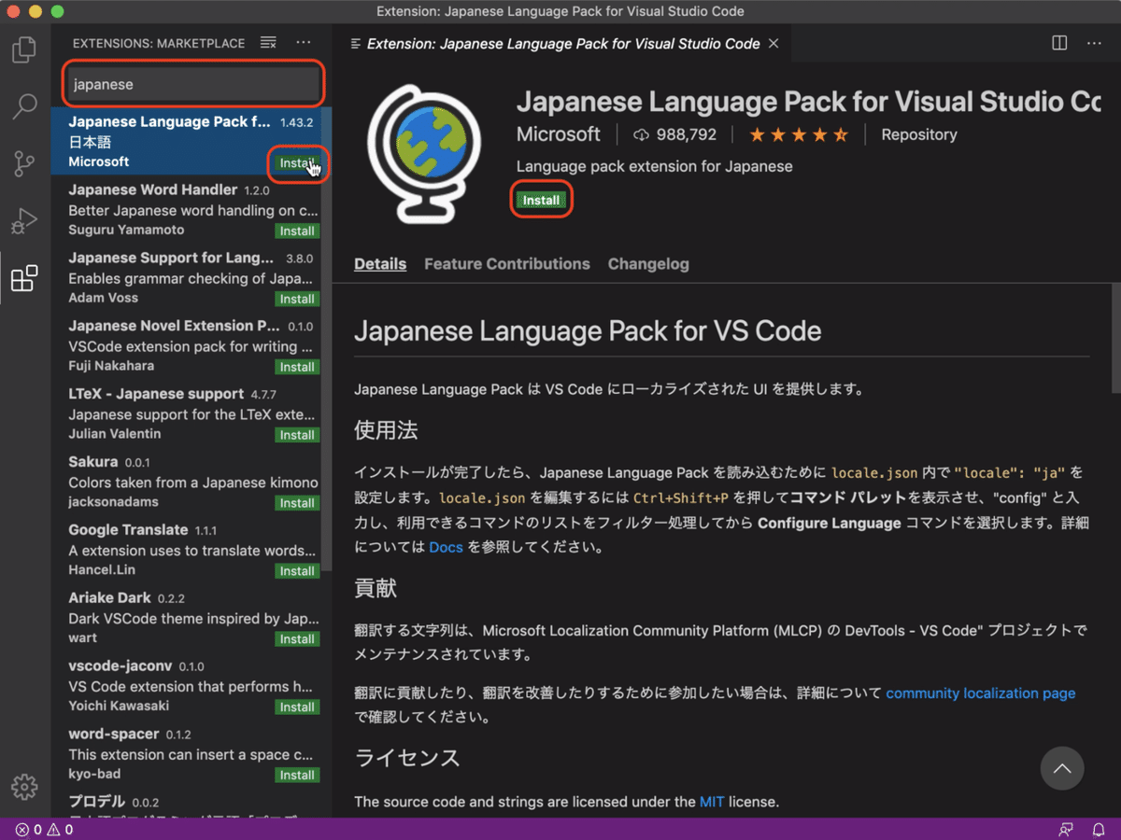Click the 988,792 install count
Image resolution: width=1121 pixels, height=840 pixels.
[674, 134]
